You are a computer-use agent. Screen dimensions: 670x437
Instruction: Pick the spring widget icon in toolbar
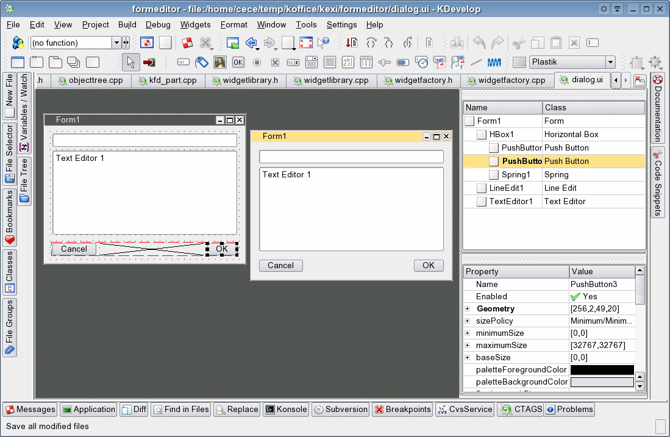tap(494, 62)
